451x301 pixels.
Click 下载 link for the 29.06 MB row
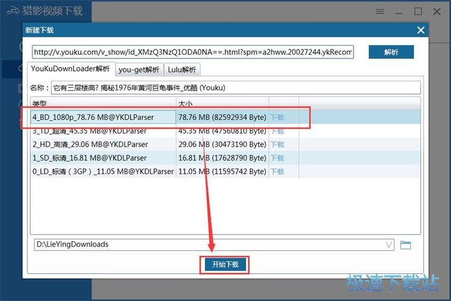pos(277,144)
